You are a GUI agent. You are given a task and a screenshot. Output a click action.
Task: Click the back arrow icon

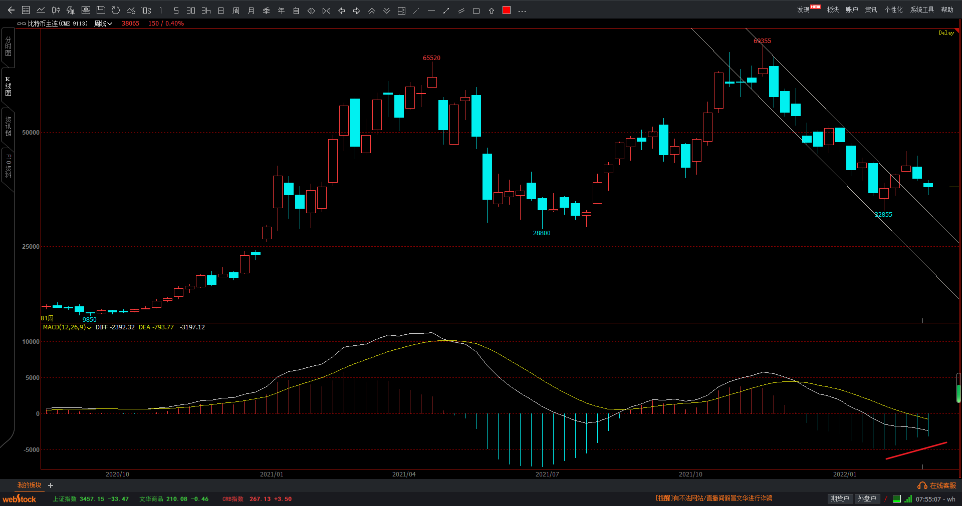coord(11,11)
